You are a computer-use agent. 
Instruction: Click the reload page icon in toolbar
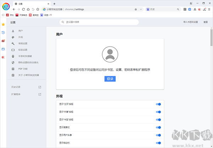(x=23, y=9)
